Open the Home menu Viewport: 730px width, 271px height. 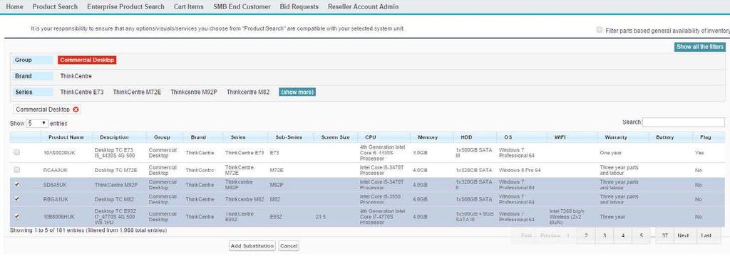pyautogui.click(x=14, y=6)
